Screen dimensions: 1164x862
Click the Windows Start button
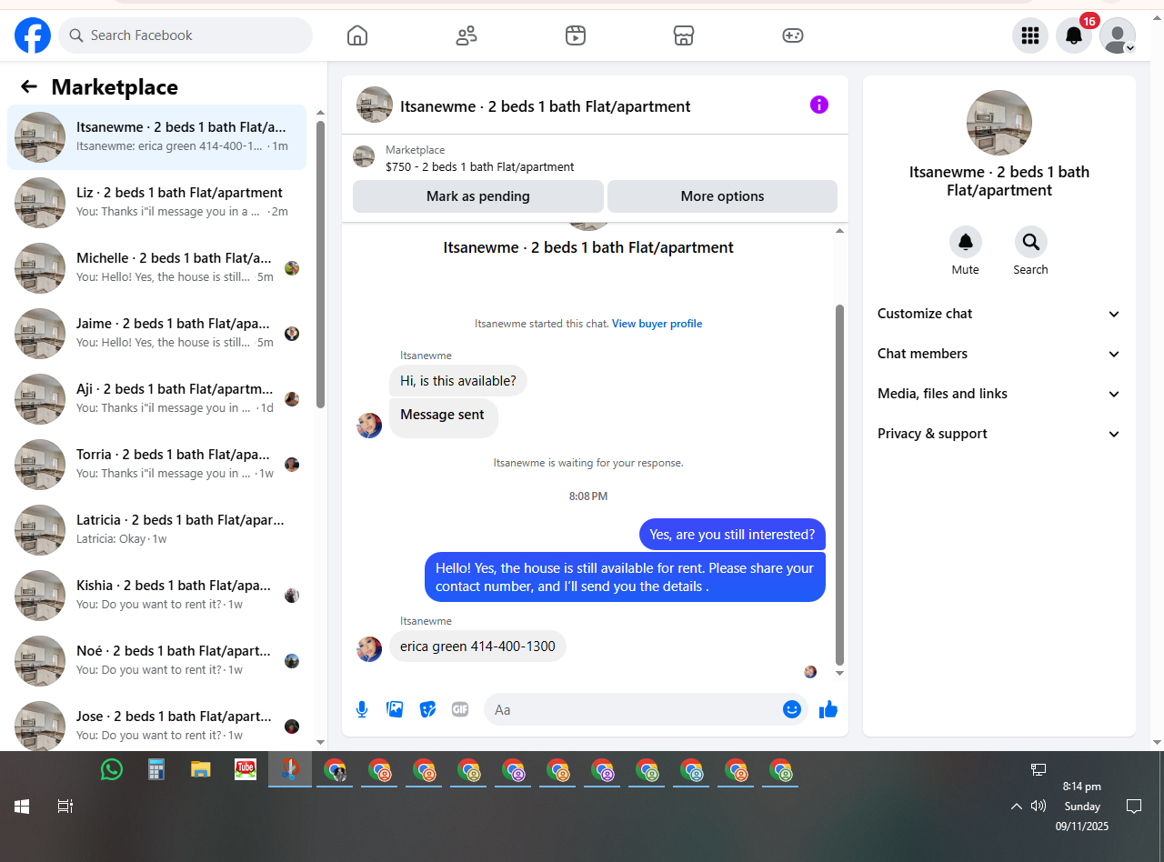click(x=22, y=807)
